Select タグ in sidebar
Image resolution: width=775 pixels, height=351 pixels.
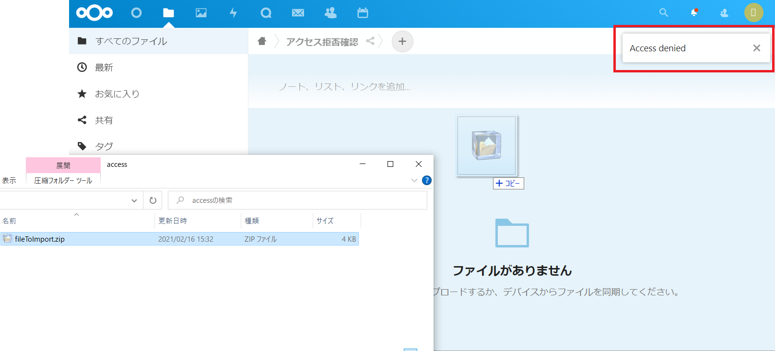point(158,146)
